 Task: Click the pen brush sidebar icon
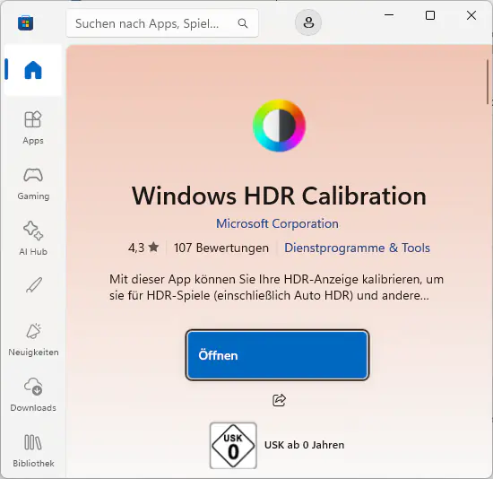pos(34,285)
